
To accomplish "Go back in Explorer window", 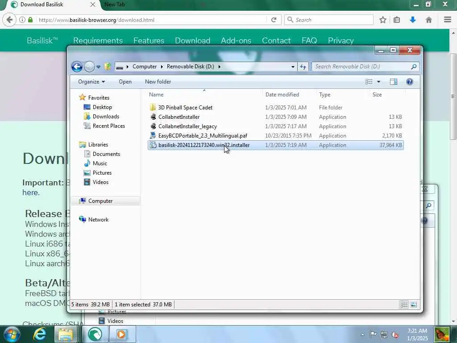I will [x=77, y=67].
